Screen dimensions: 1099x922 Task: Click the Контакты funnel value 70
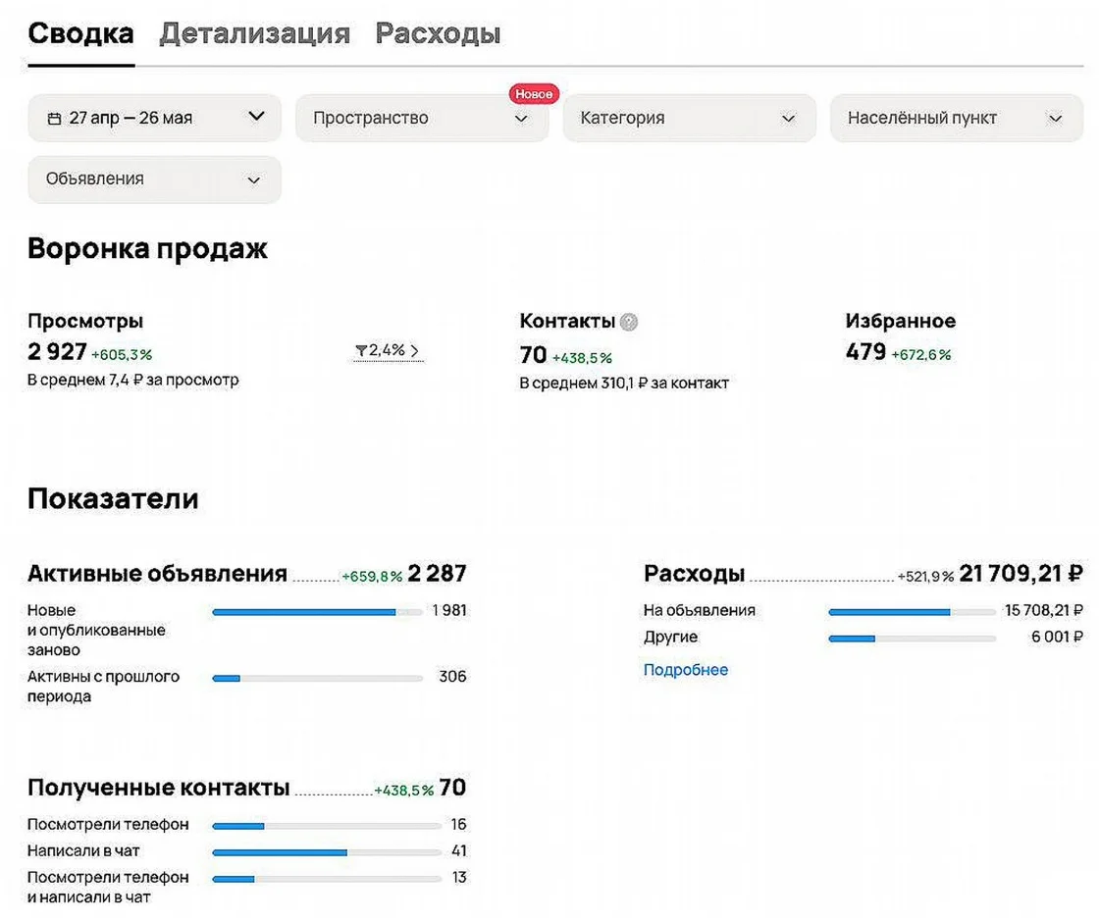(x=533, y=354)
